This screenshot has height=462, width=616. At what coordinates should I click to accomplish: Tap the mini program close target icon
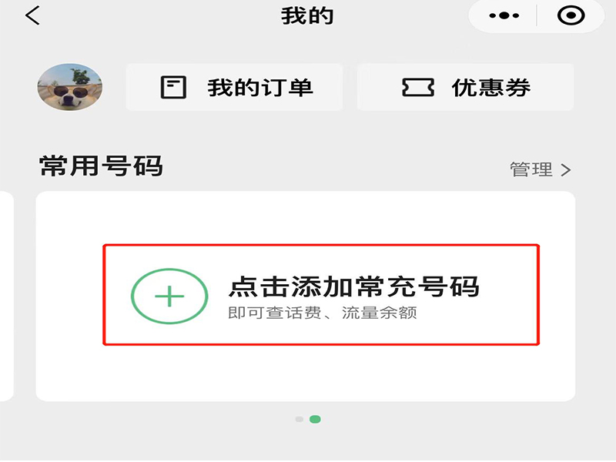[571, 15]
